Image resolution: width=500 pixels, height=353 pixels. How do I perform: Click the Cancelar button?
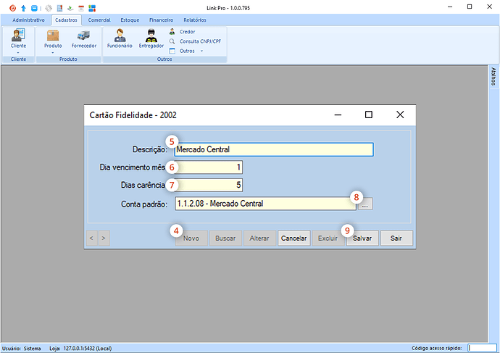tap(294, 238)
